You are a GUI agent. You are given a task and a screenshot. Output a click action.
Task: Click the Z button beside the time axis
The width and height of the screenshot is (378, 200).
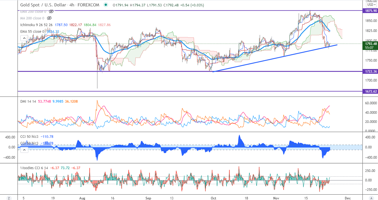tap(9, 198)
